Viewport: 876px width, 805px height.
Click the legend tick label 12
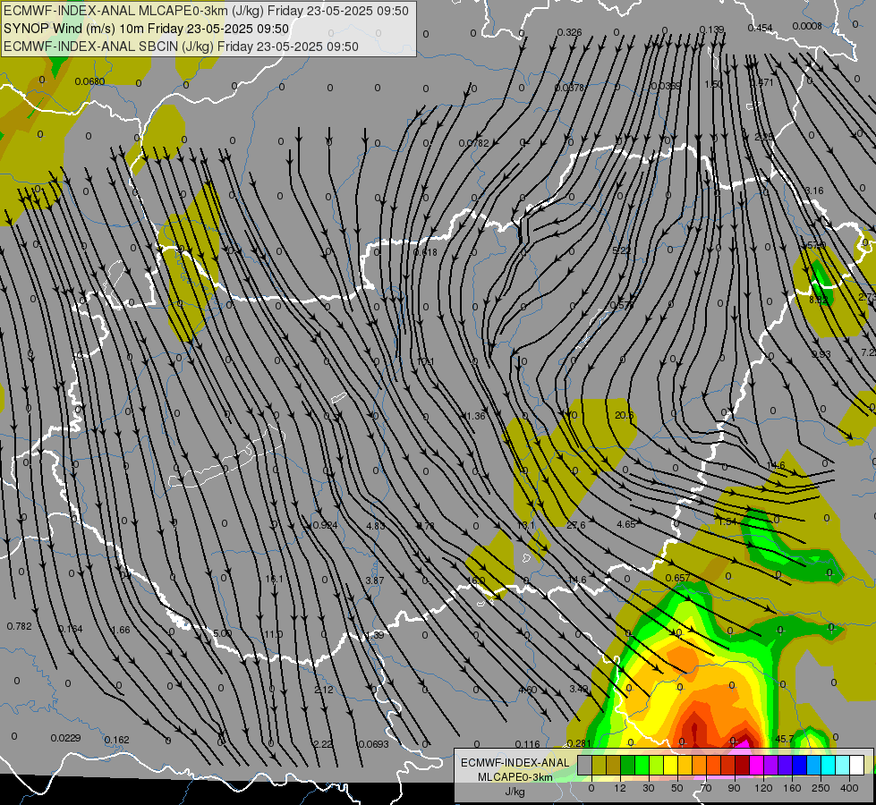[x=620, y=788]
